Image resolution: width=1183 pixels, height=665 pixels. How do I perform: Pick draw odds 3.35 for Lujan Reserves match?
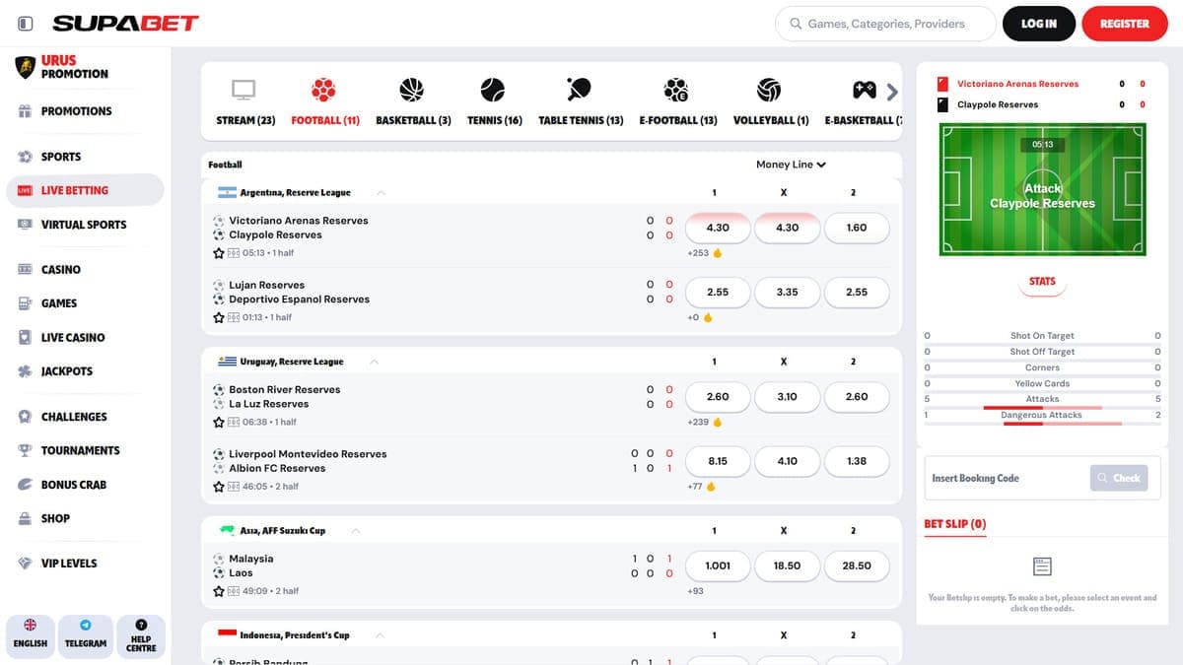pos(787,293)
